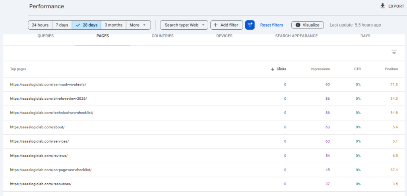Click position value 71.3
This screenshot has width=407, height=196.
[x=394, y=84]
